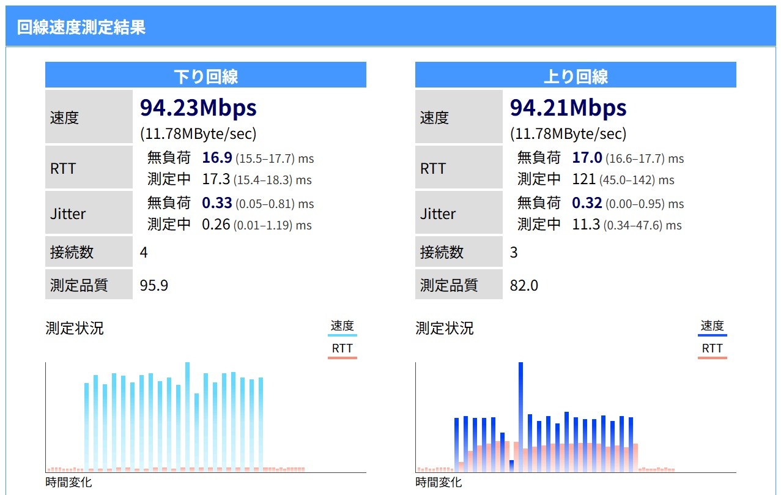Screen dimensions: 781x495
Task: Switch to the 上り回線 results panel
Action: point(576,75)
